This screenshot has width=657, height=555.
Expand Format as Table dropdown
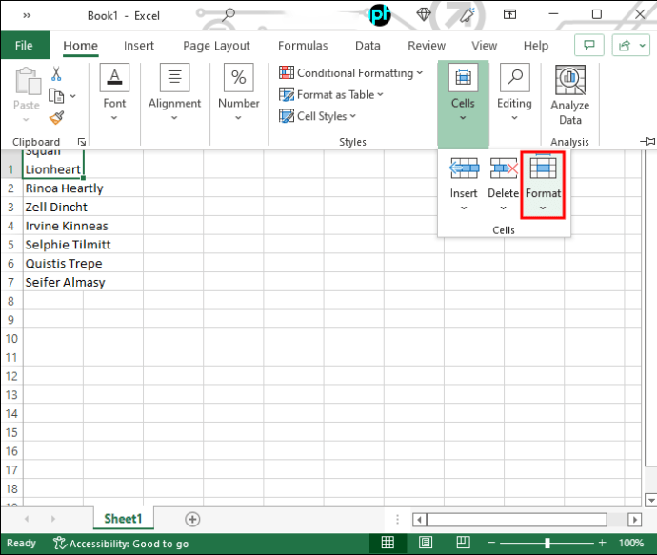click(x=380, y=94)
